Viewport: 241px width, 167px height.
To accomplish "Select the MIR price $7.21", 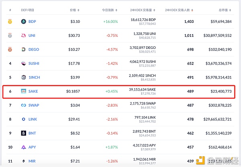I will click(x=75, y=161).
